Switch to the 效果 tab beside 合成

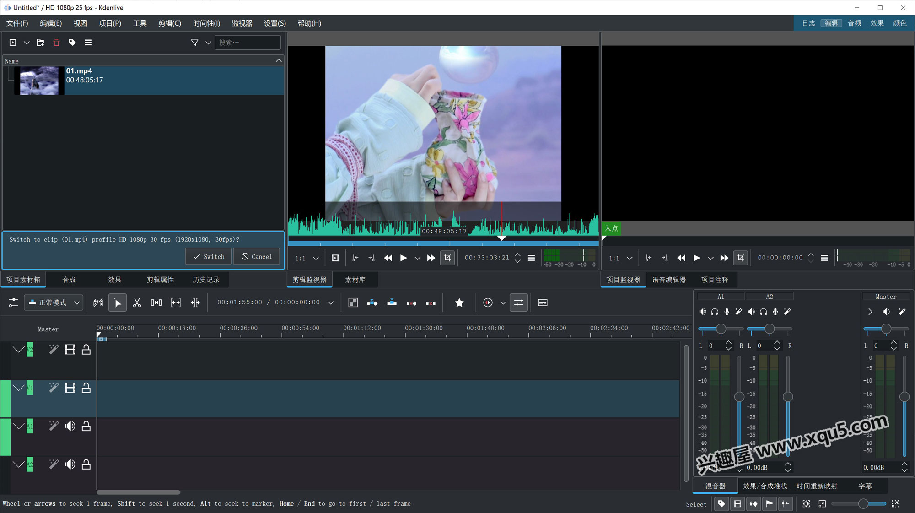(115, 280)
